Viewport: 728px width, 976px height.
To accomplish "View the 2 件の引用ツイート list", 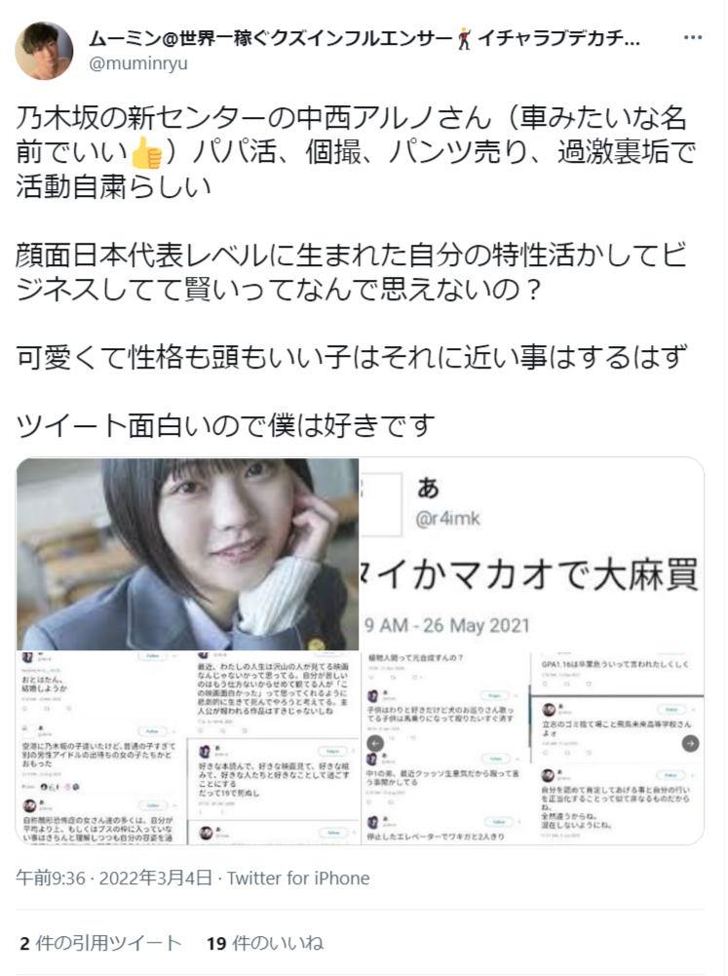I will tap(100, 943).
